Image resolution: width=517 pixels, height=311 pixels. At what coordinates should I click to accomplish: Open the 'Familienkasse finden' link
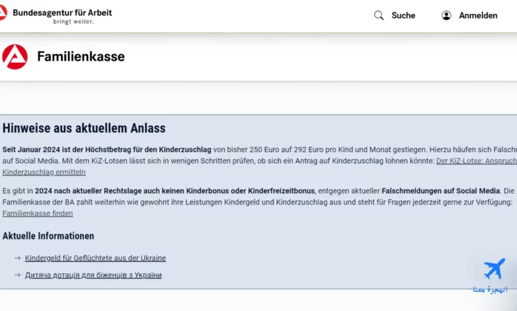coord(38,213)
